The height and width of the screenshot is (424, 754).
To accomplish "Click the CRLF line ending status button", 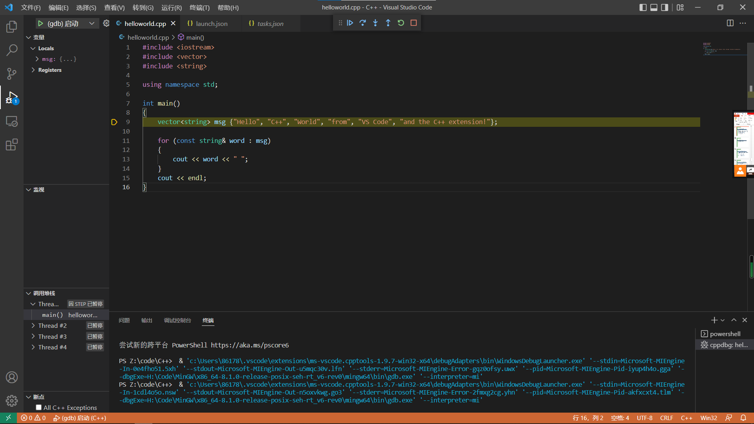I will 666,418.
